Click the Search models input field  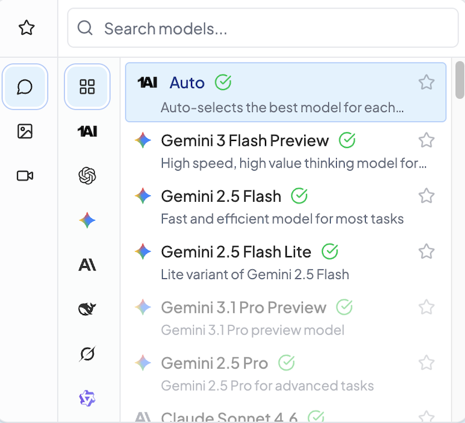(x=263, y=28)
